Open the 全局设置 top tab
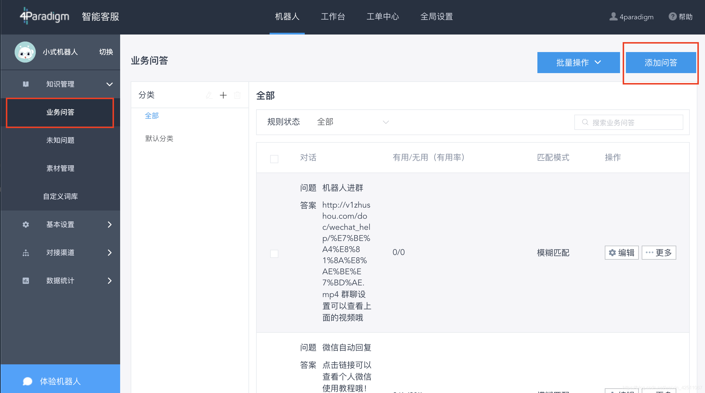This screenshot has height=393, width=705. pyautogui.click(x=436, y=17)
